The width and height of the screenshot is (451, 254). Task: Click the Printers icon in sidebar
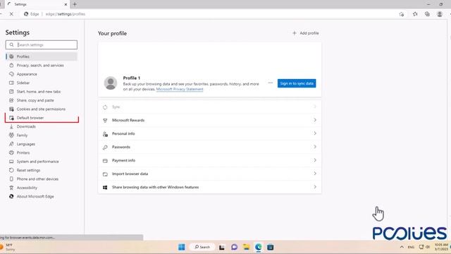[11, 152]
